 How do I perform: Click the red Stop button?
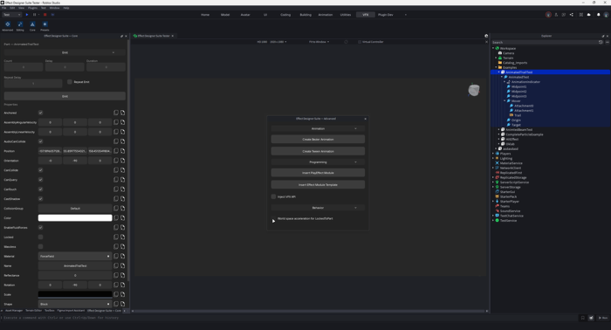click(45, 15)
